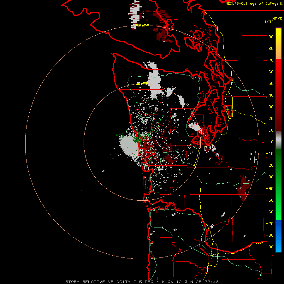Click the -60 knot scale value
This screenshot has width=284, height=284.
pyautogui.click(x=270, y=212)
